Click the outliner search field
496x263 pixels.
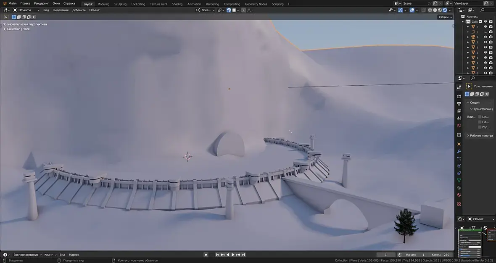click(x=486, y=10)
